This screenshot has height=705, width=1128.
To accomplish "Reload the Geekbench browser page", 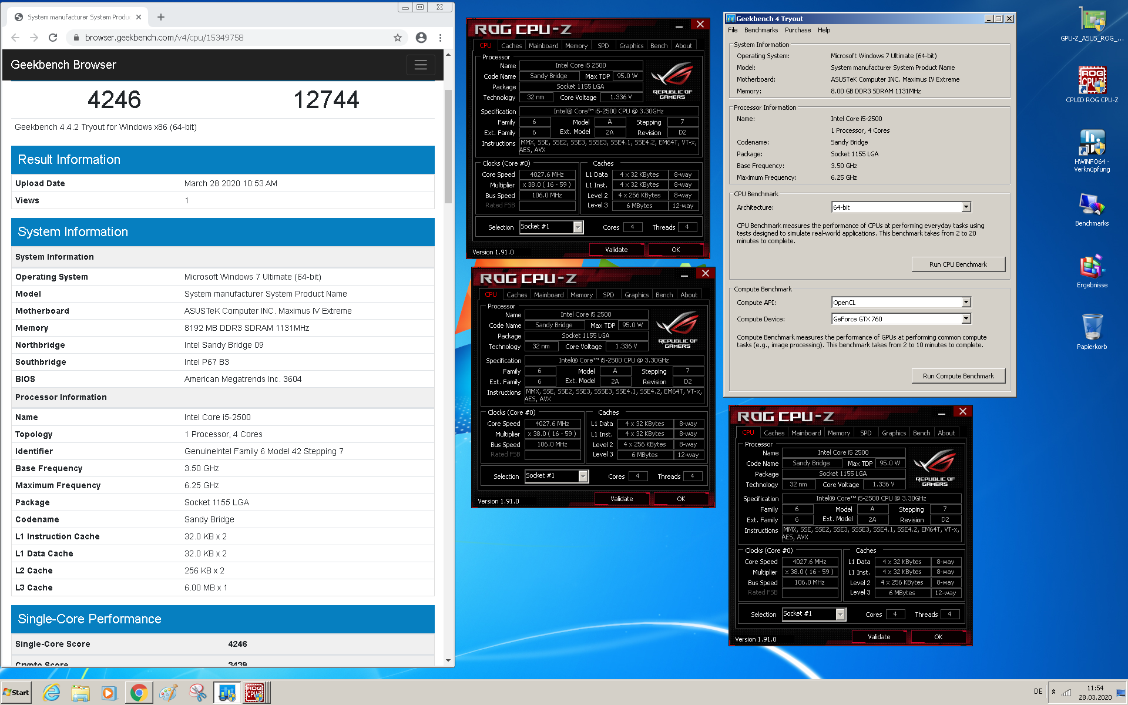I will point(53,38).
